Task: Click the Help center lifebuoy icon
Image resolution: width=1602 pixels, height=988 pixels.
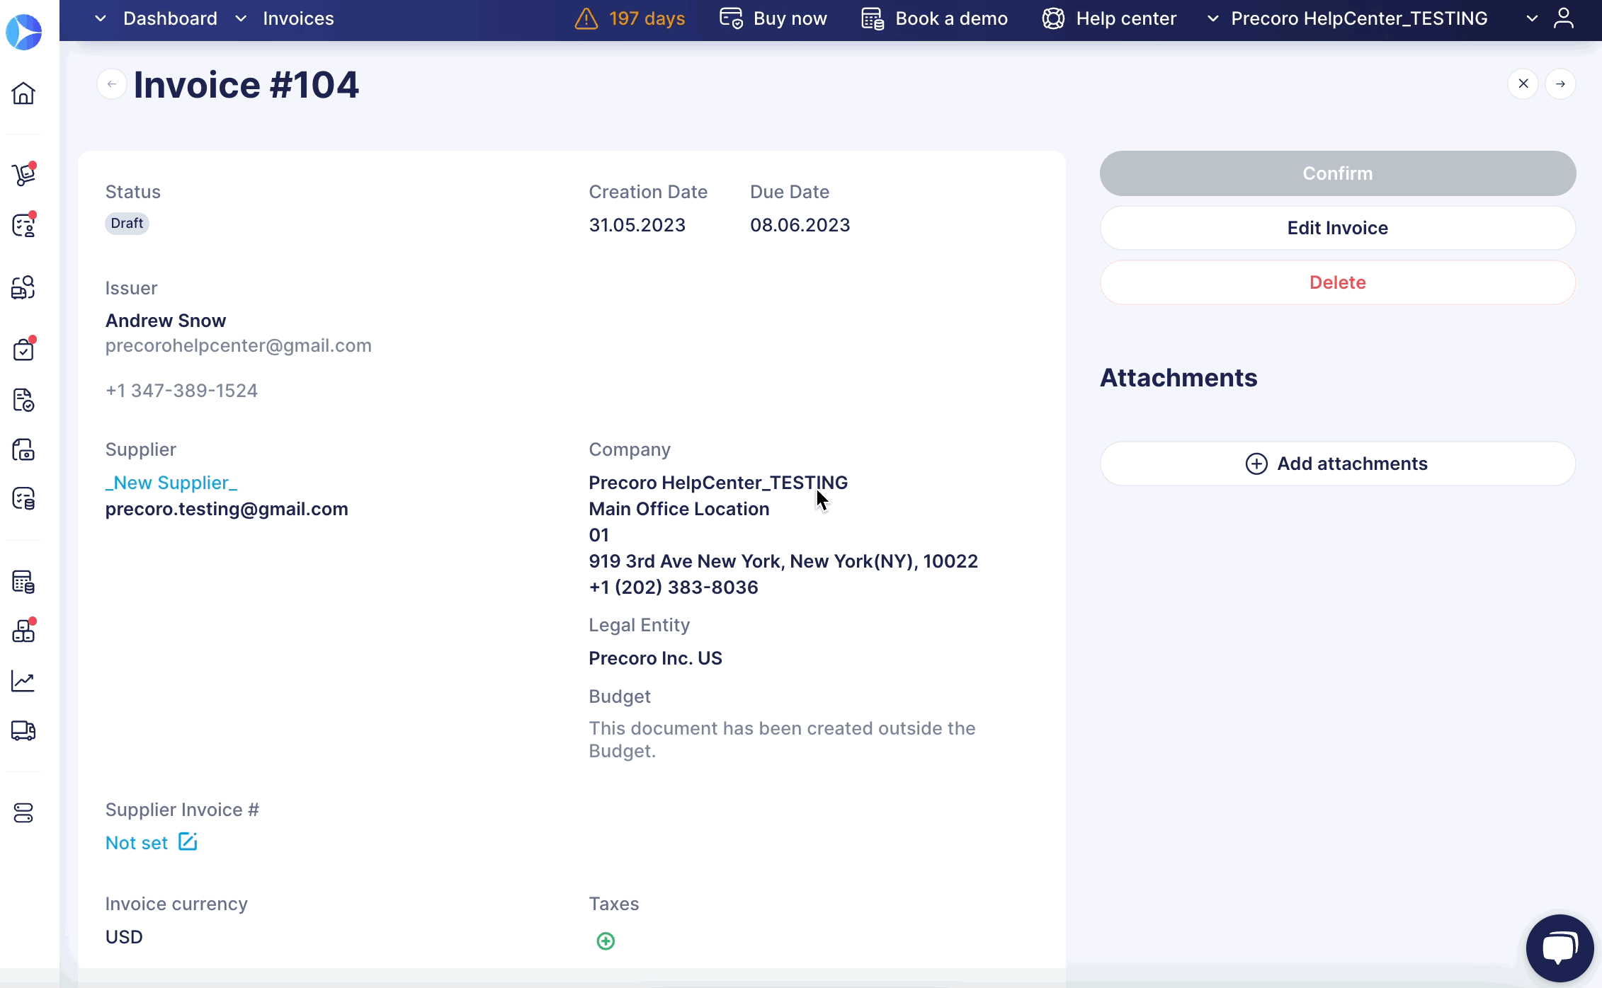Action: (x=1053, y=18)
